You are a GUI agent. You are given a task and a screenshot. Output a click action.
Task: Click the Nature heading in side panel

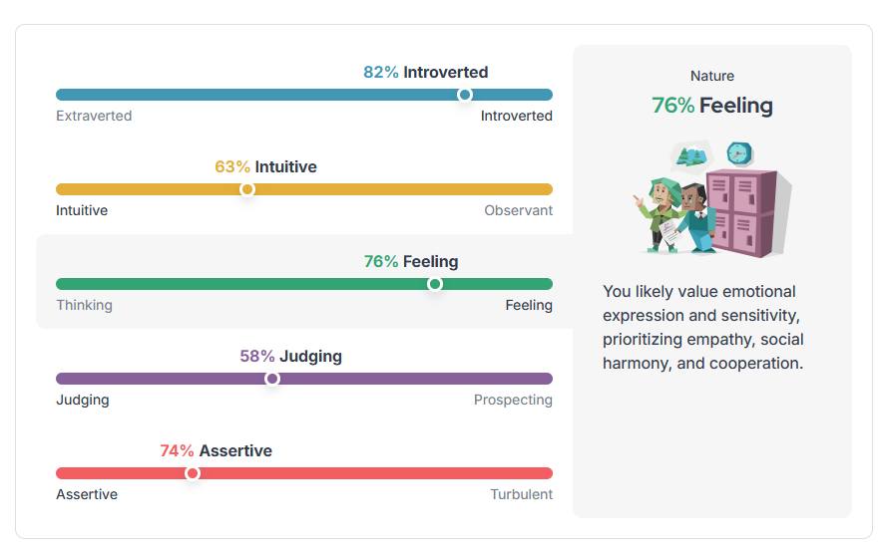click(x=712, y=76)
